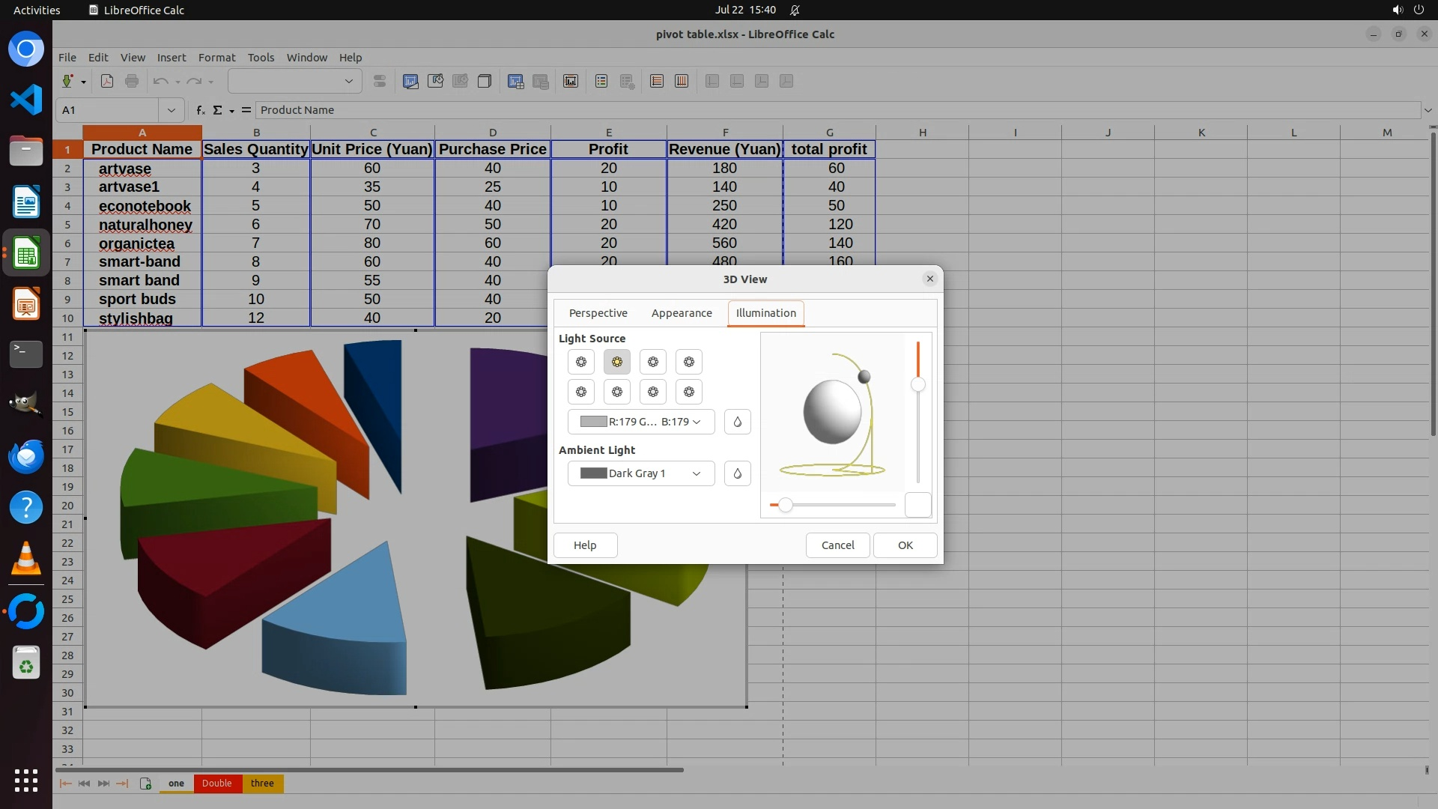This screenshot has width=1438, height=809.
Task: Click the Export as PDF toolbar icon
Action: coord(107,82)
